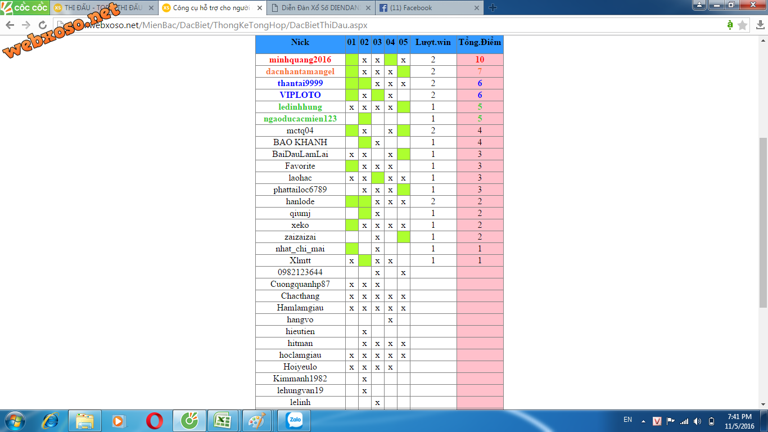Click the phattailoc6789 row name
The width and height of the screenshot is (768, 432).
click(x=300, y=190)
